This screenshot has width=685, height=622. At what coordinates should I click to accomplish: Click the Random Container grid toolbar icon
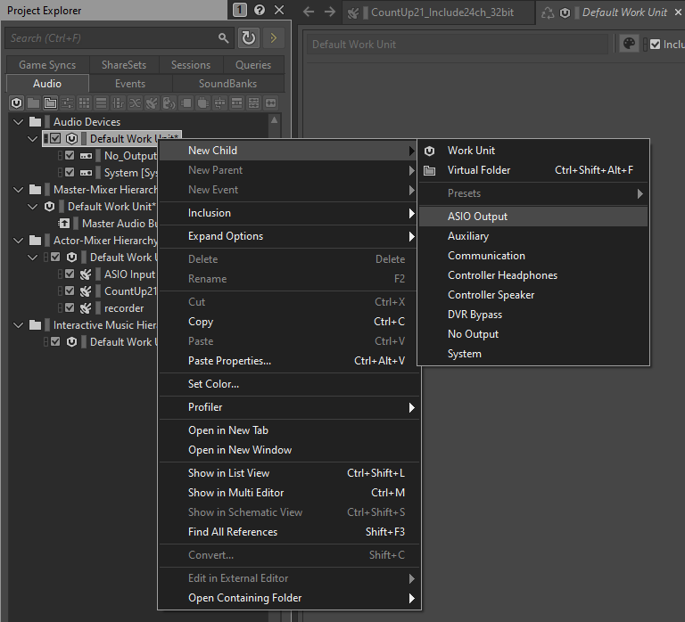tap(85, 103)
